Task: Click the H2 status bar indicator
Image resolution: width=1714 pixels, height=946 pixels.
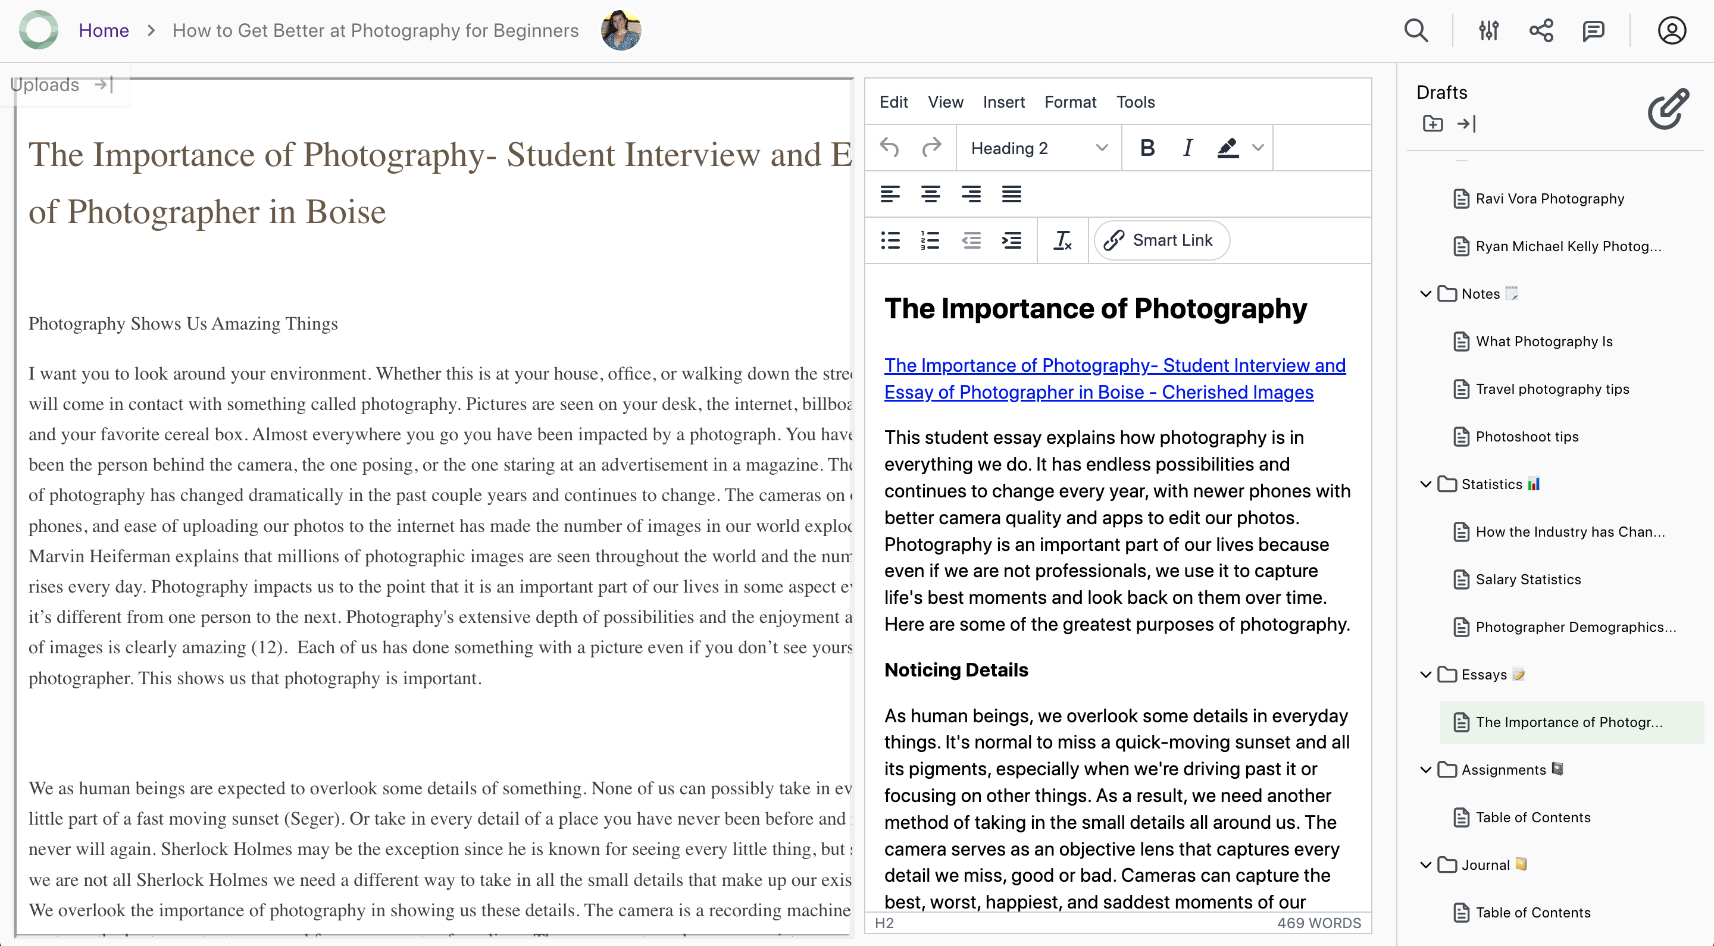Action: (x=884, y=923)
